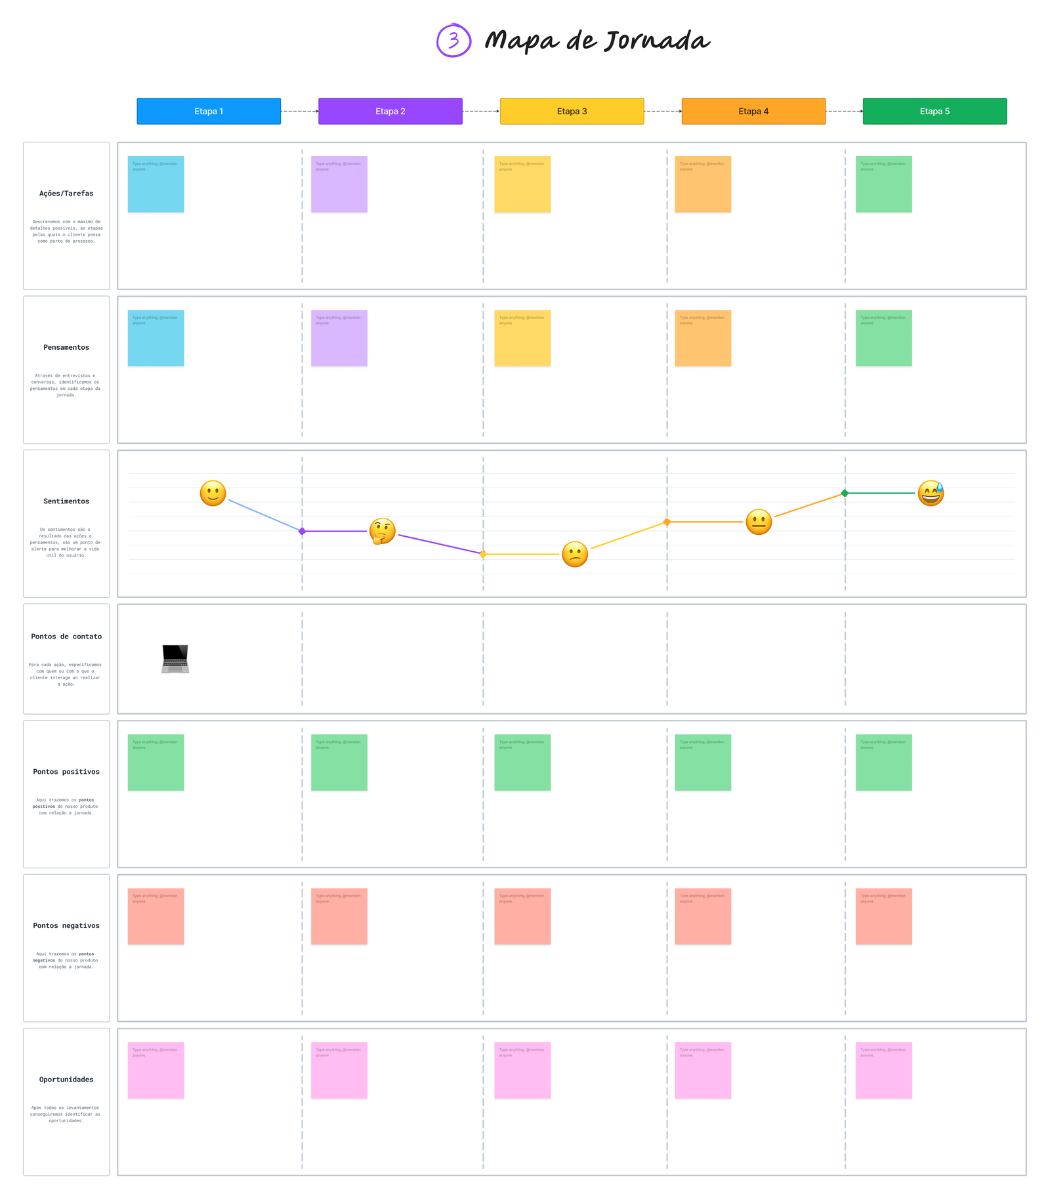Click the circled number 3 icon
Screen dimensions: 1050x1199
tap(453, 41)
